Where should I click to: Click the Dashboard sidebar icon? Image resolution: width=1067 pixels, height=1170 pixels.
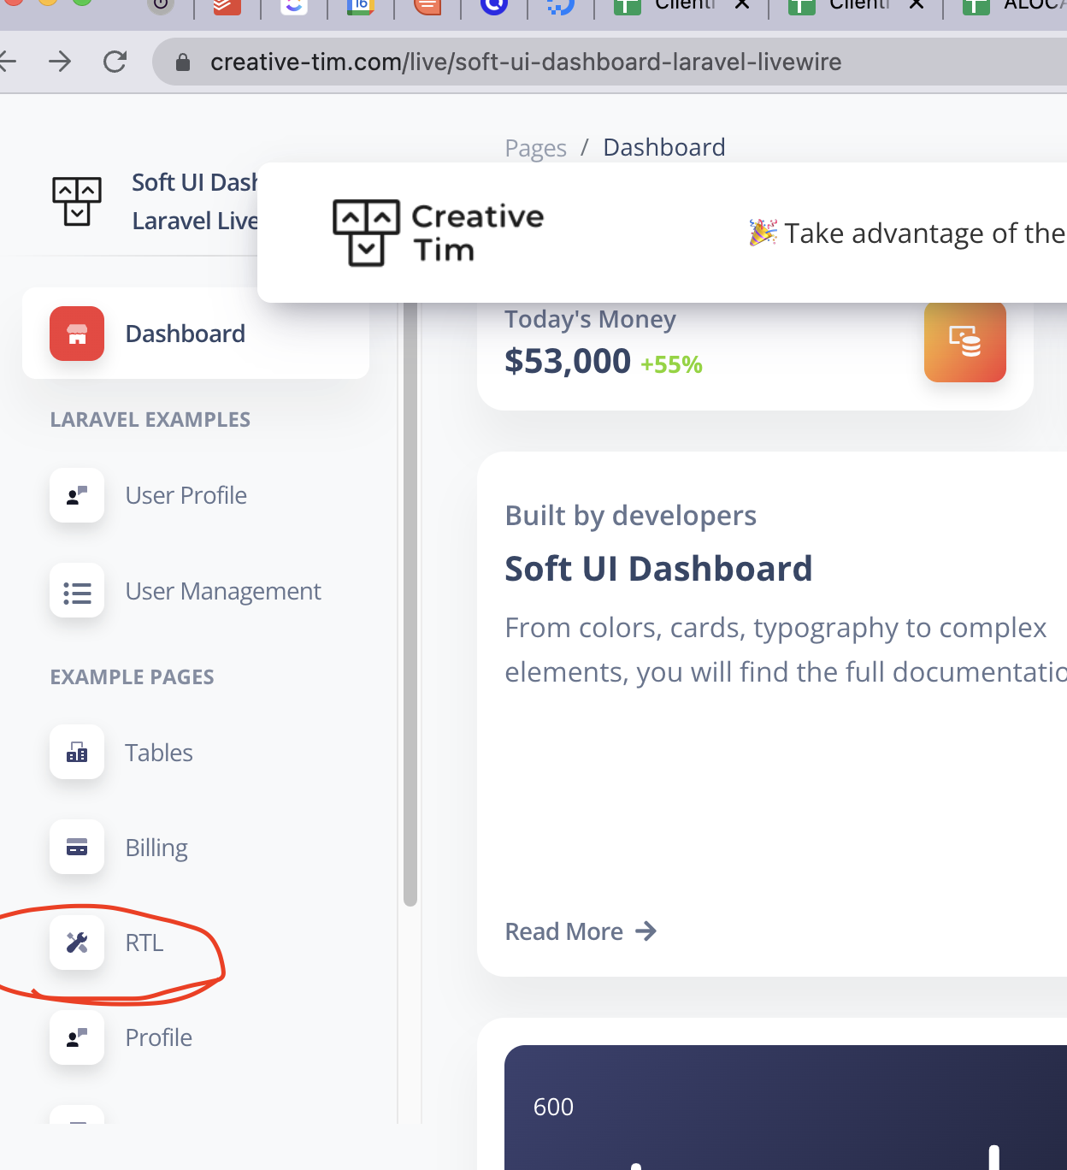pos(76,334)
